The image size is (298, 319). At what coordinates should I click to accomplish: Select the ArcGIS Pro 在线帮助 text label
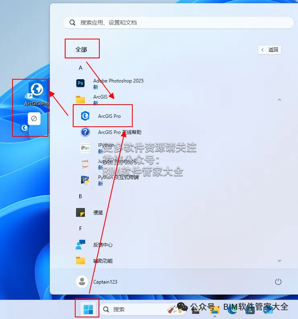pos(119,132)
